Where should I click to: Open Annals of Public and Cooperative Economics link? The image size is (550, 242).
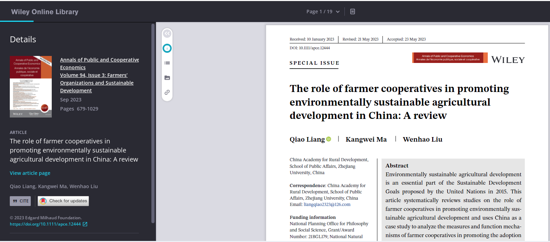pos(99,64)
